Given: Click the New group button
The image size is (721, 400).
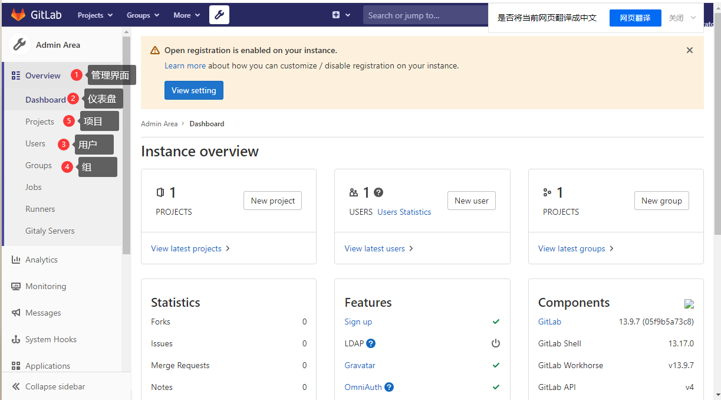Looking at the screenshot, I should pyautogui.click(x=661, y=201).
